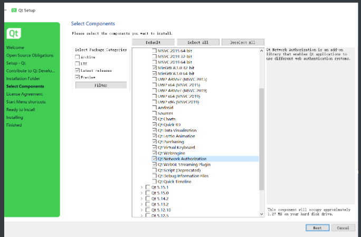Click the Qt Setup title bar icon
The width and height of the screenshot is (361, 237).
(x=14, y=11)
